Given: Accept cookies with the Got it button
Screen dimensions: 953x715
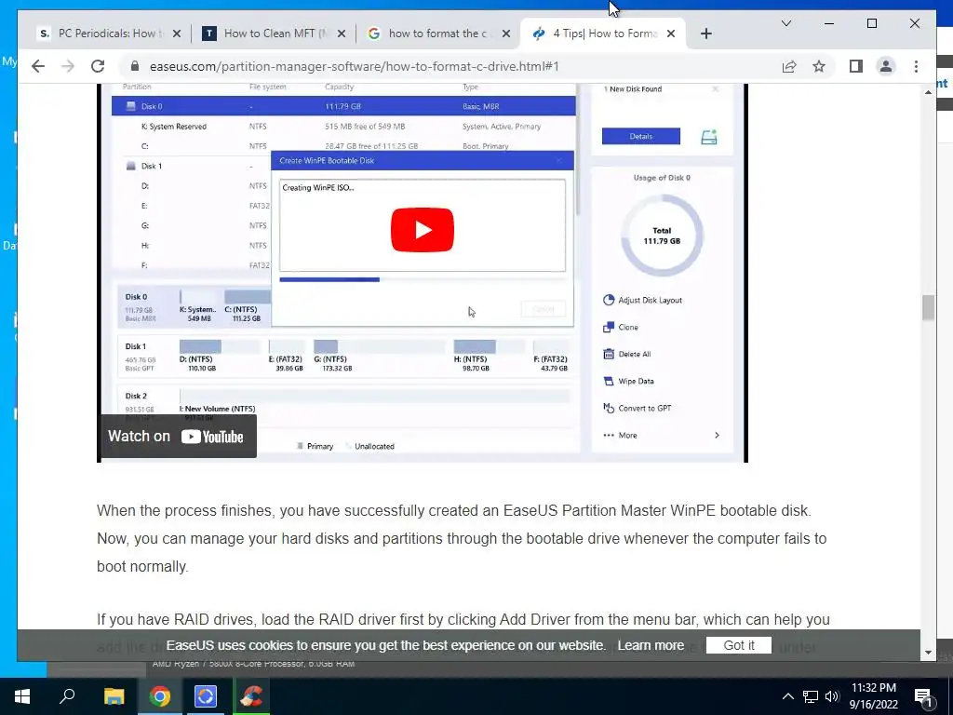Looking at the screenshot, I should coord(738,645).
